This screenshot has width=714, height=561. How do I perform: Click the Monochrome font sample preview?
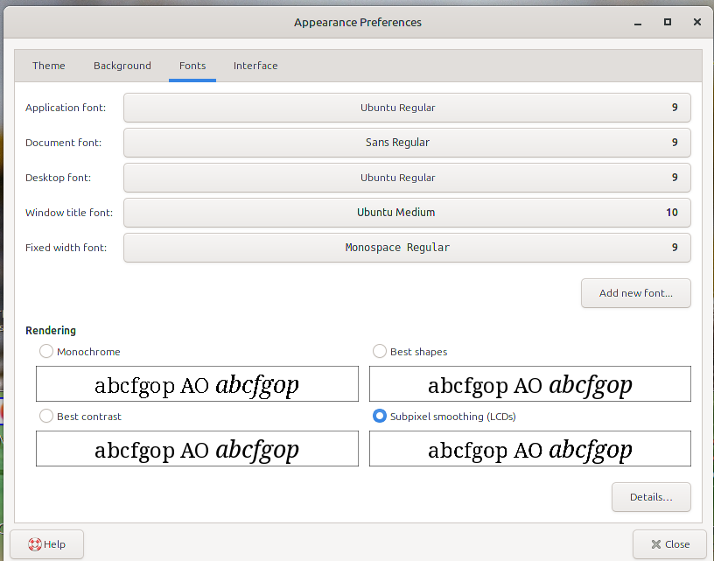point(197,384)
